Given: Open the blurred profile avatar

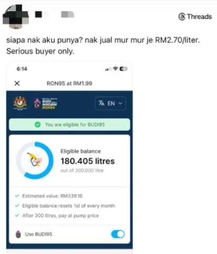Looking at the screenshot, I should tap(15, 16).
